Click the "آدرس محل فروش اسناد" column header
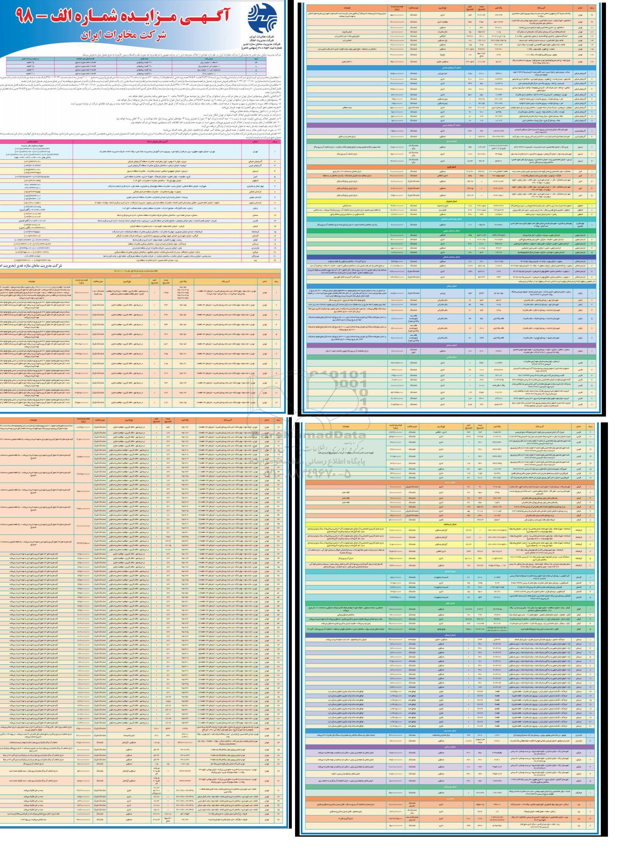 (157, 142)
